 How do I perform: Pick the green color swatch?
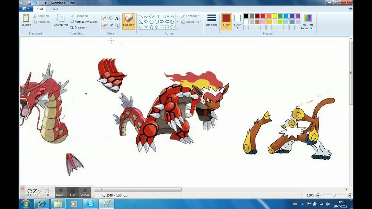click(x=280, y=16)
